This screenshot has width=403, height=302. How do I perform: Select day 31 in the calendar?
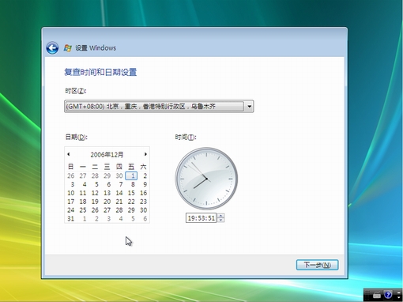tap(70, 219)
